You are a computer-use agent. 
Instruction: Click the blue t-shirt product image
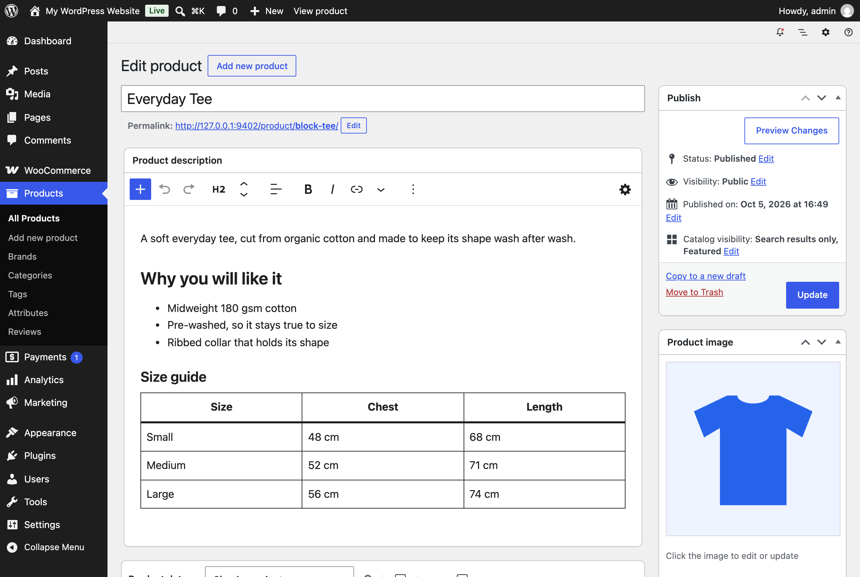point(753,449)
